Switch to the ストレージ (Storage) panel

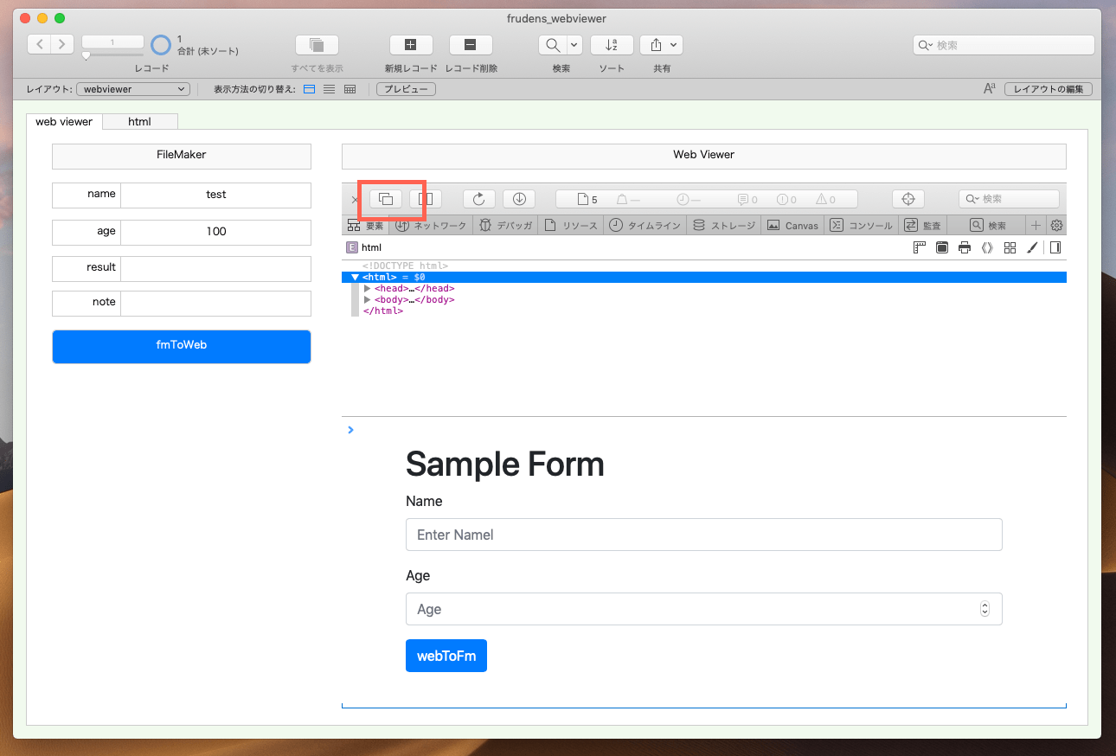tap(723, 225)
